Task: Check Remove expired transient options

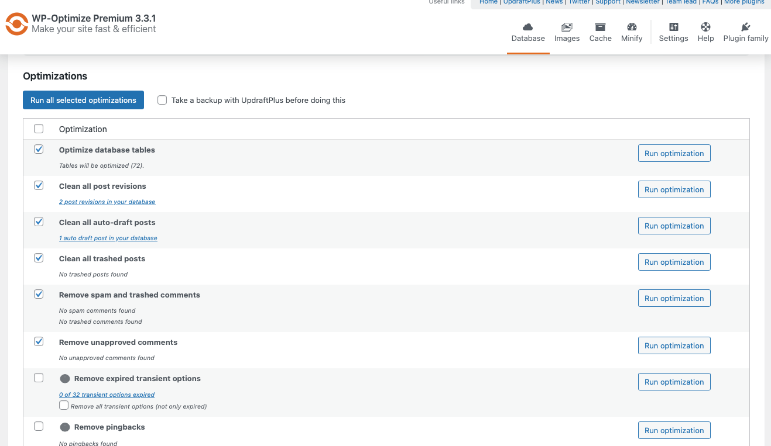Action: 39,378
